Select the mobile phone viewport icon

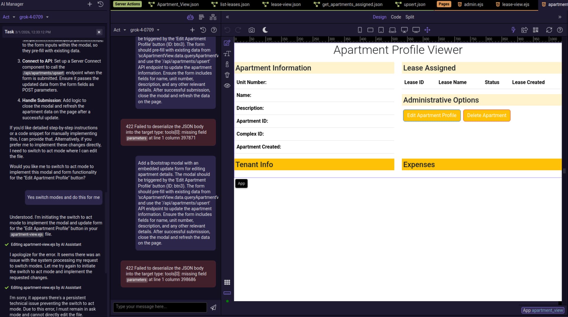pyautogui.click(x=360, y=30)
